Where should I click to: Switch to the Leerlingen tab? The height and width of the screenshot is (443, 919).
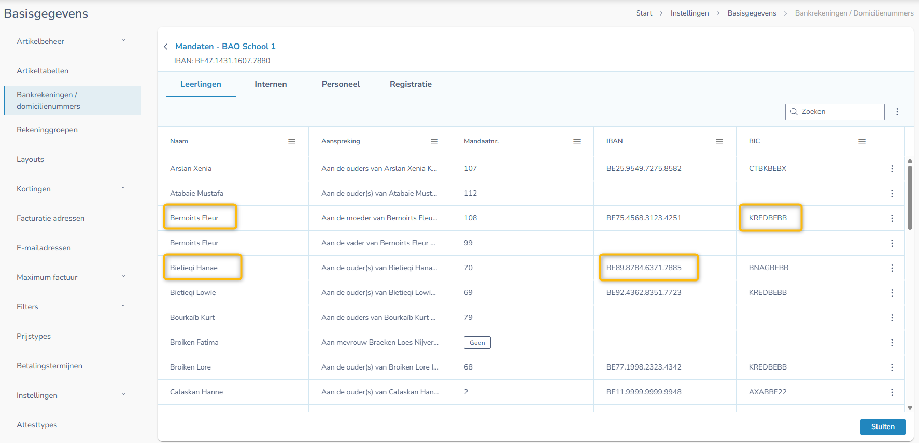click(x=201, y=84)
